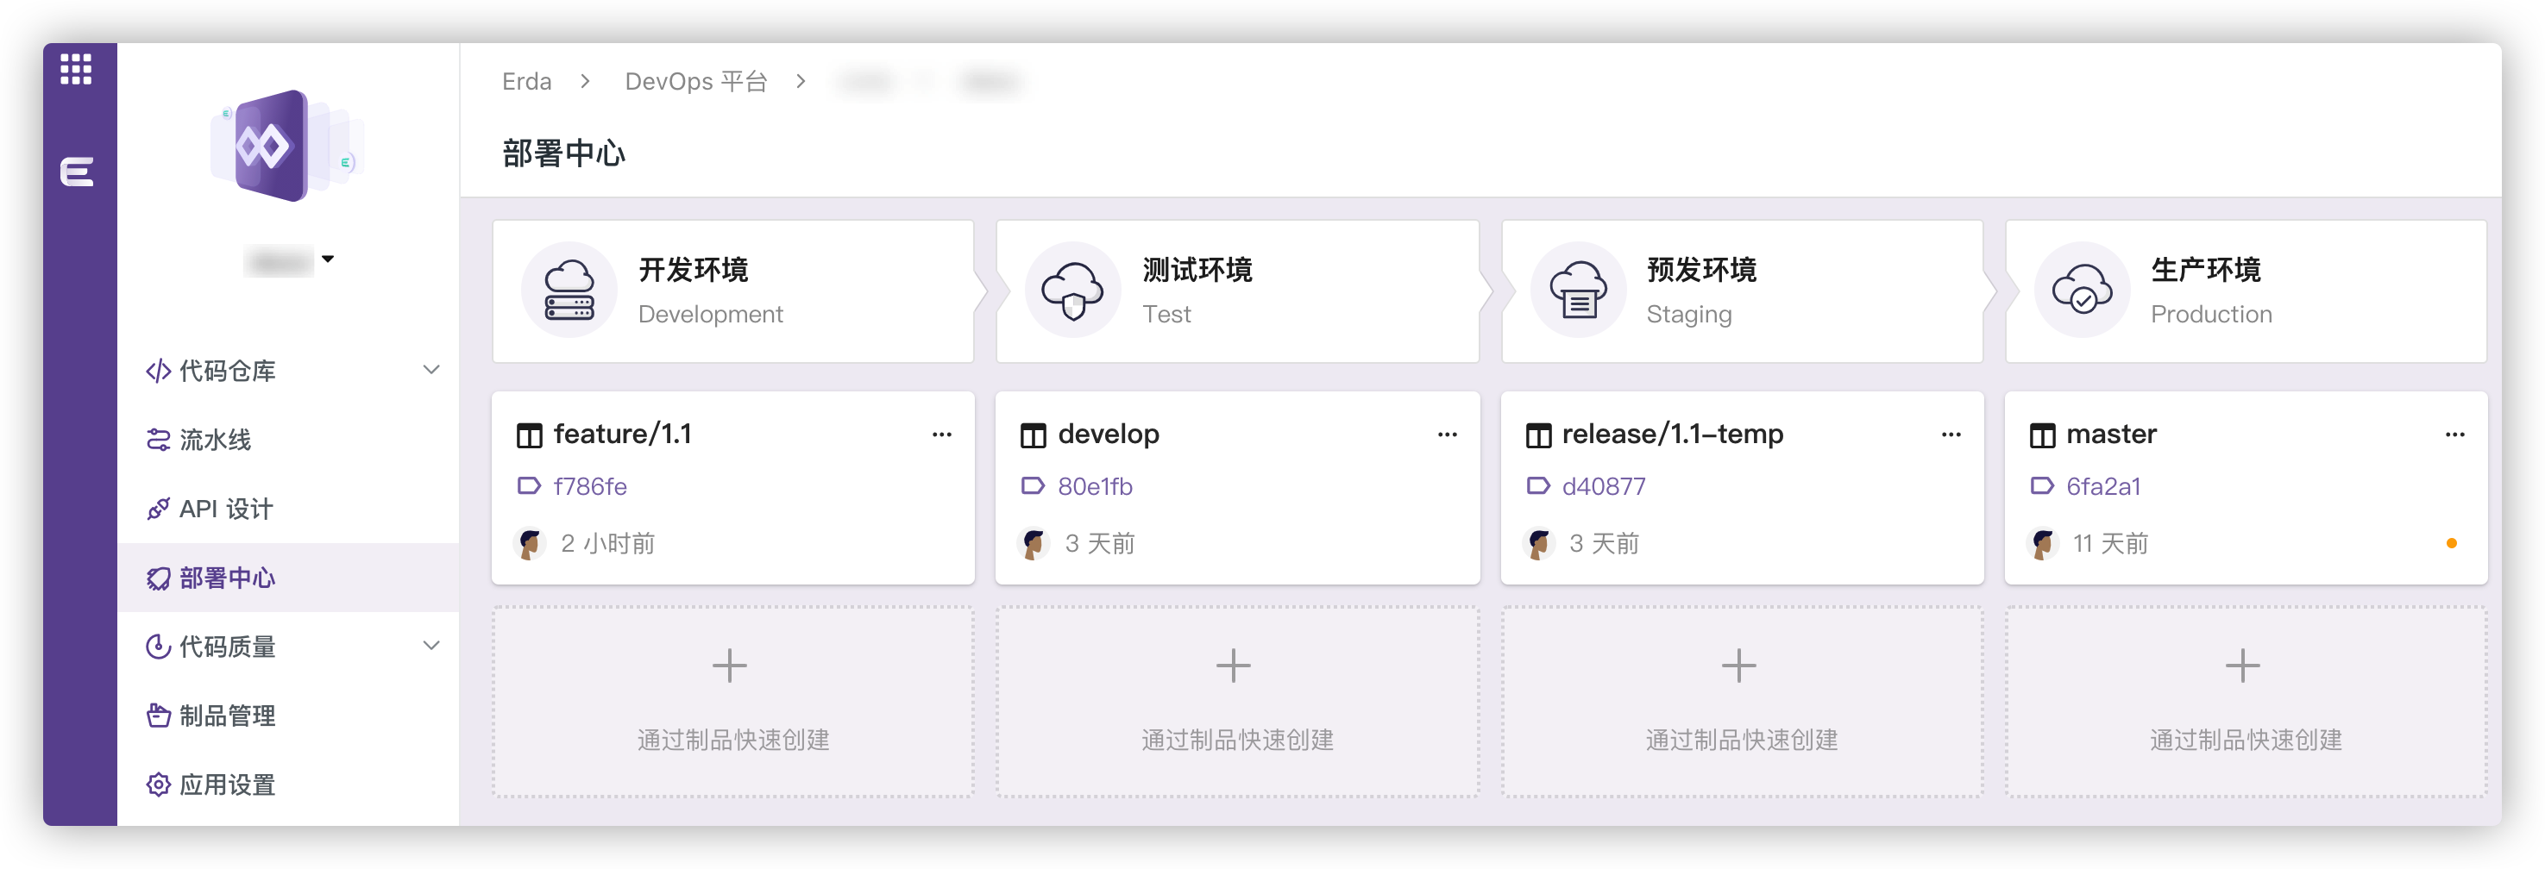Open the 代码仓库 sidebar item
2545x869 pixels.
point(227,371)
